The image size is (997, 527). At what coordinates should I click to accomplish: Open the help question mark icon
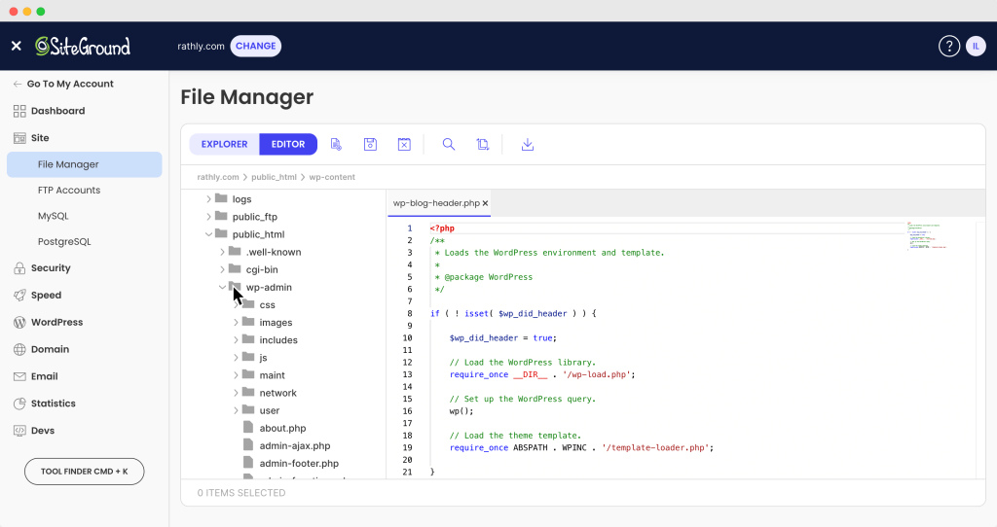coord(948,46)
